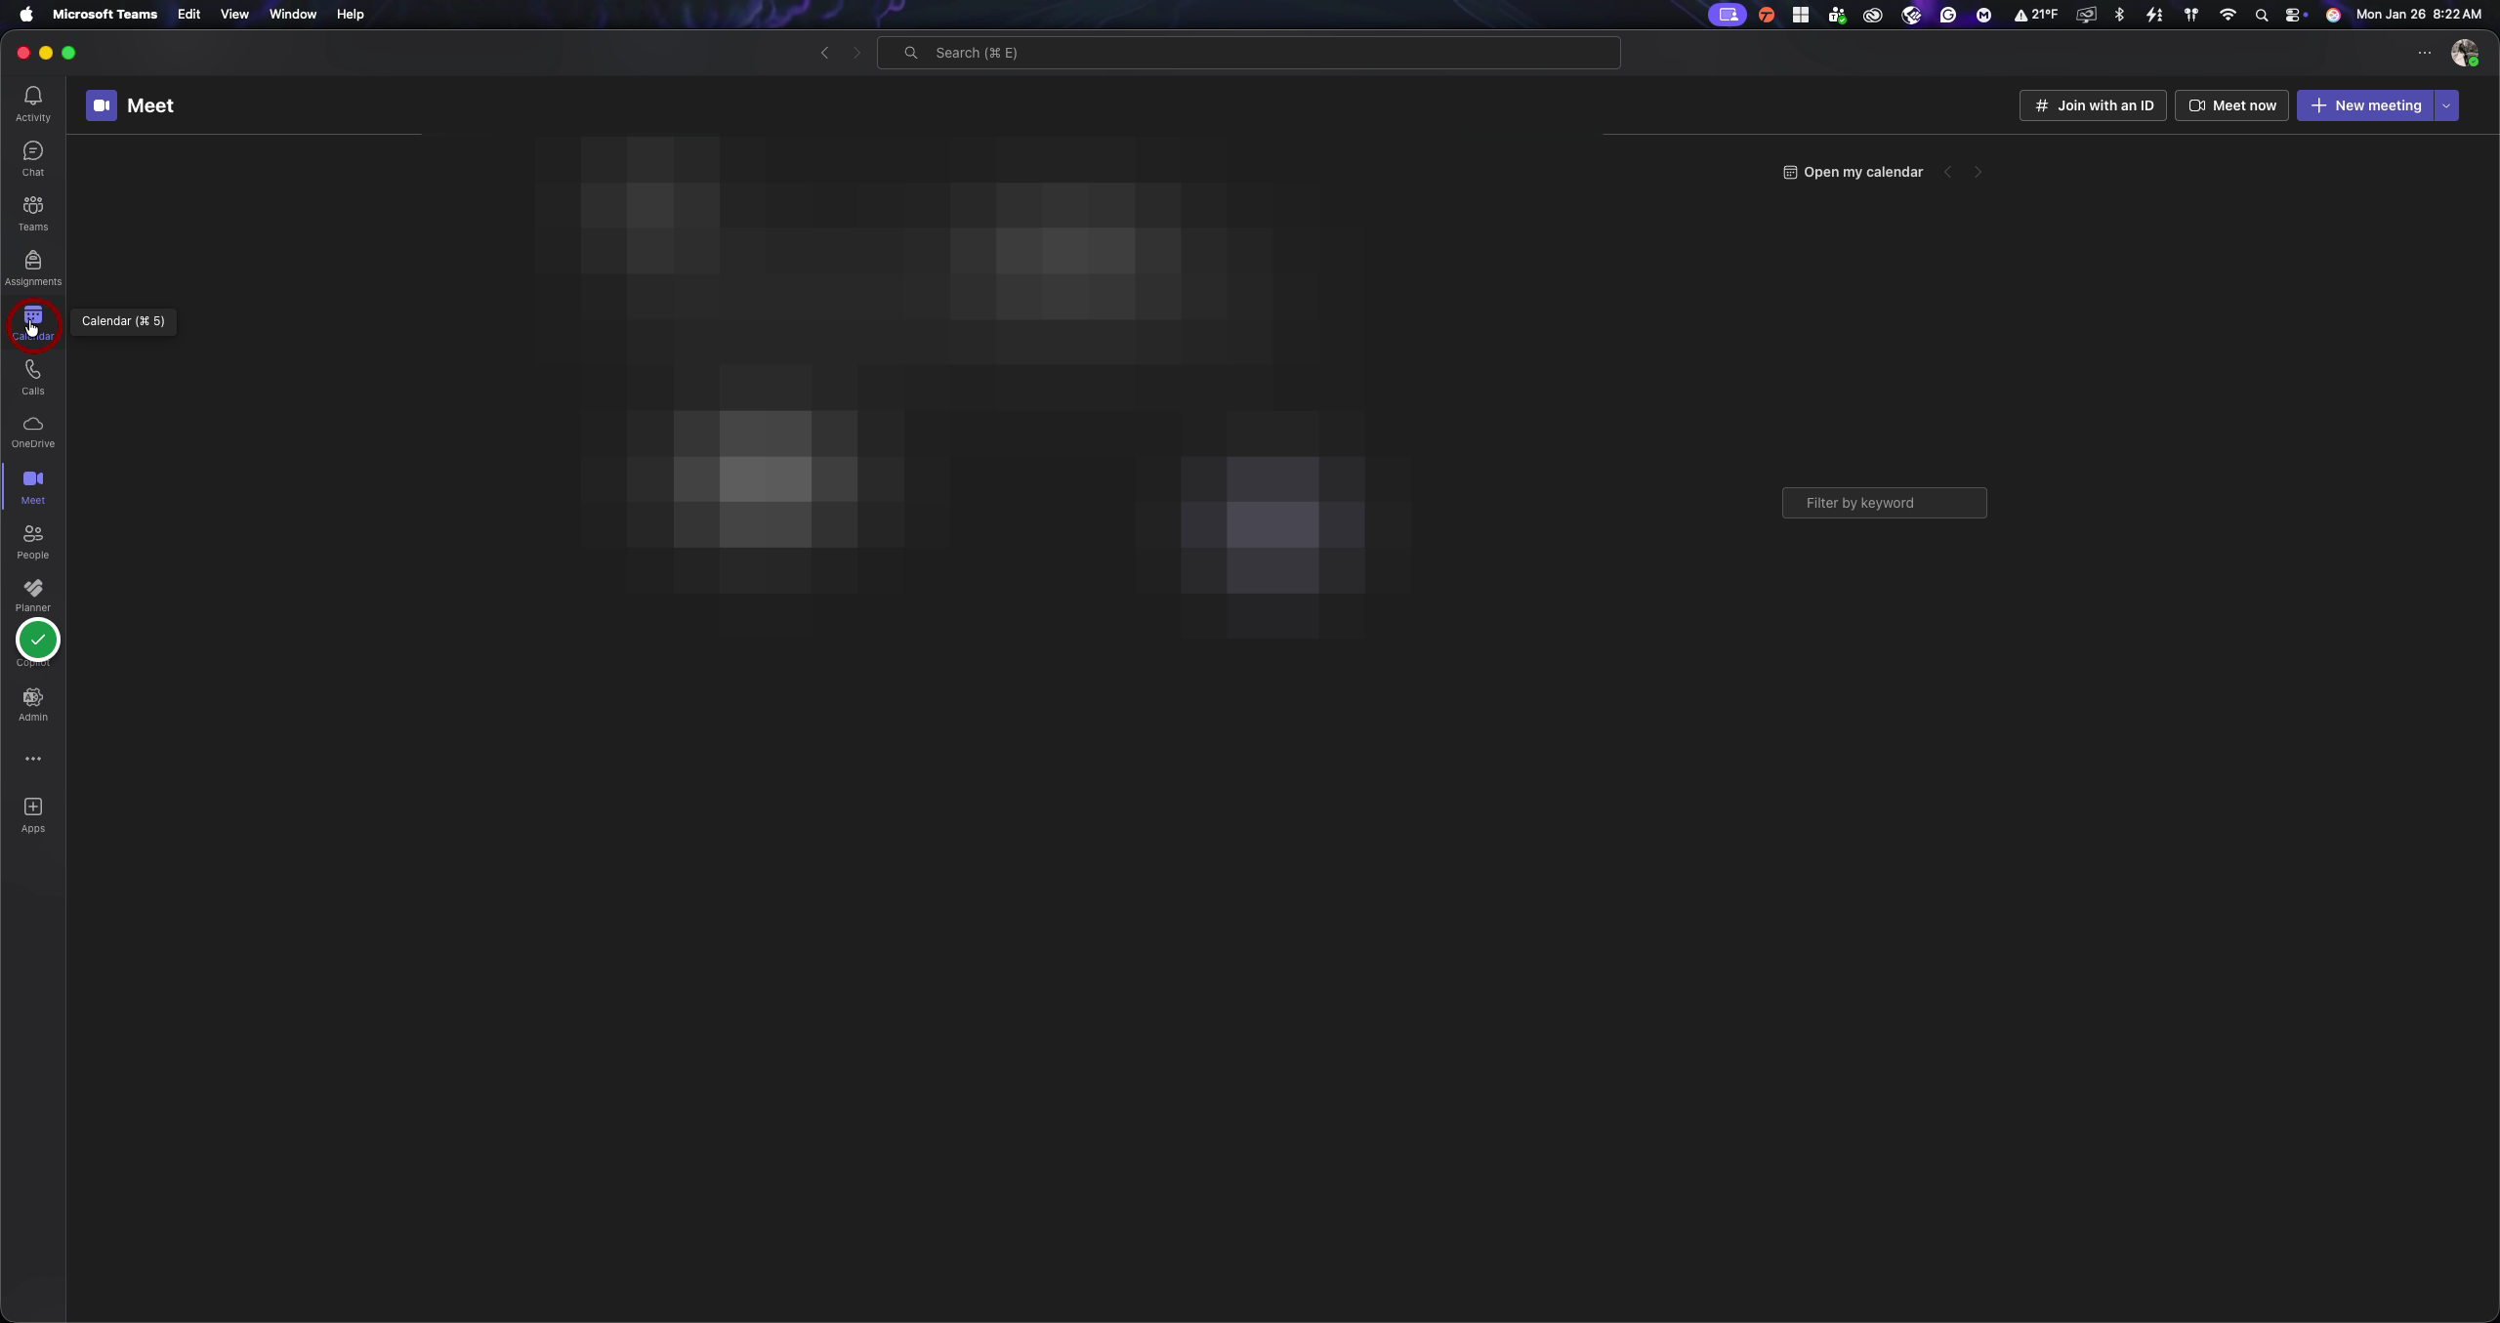Focus the Search box at top
This screenshot has height=1323, width=2500.
click(1248, 53)
